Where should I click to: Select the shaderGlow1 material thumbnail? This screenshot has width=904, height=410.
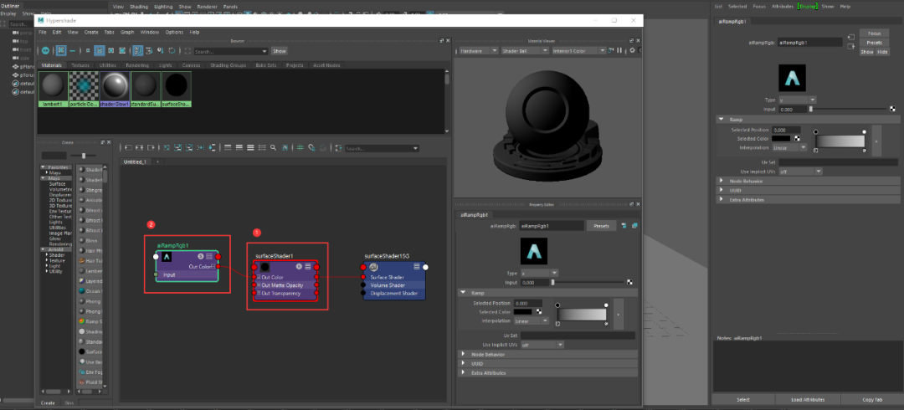coord(115,90)
